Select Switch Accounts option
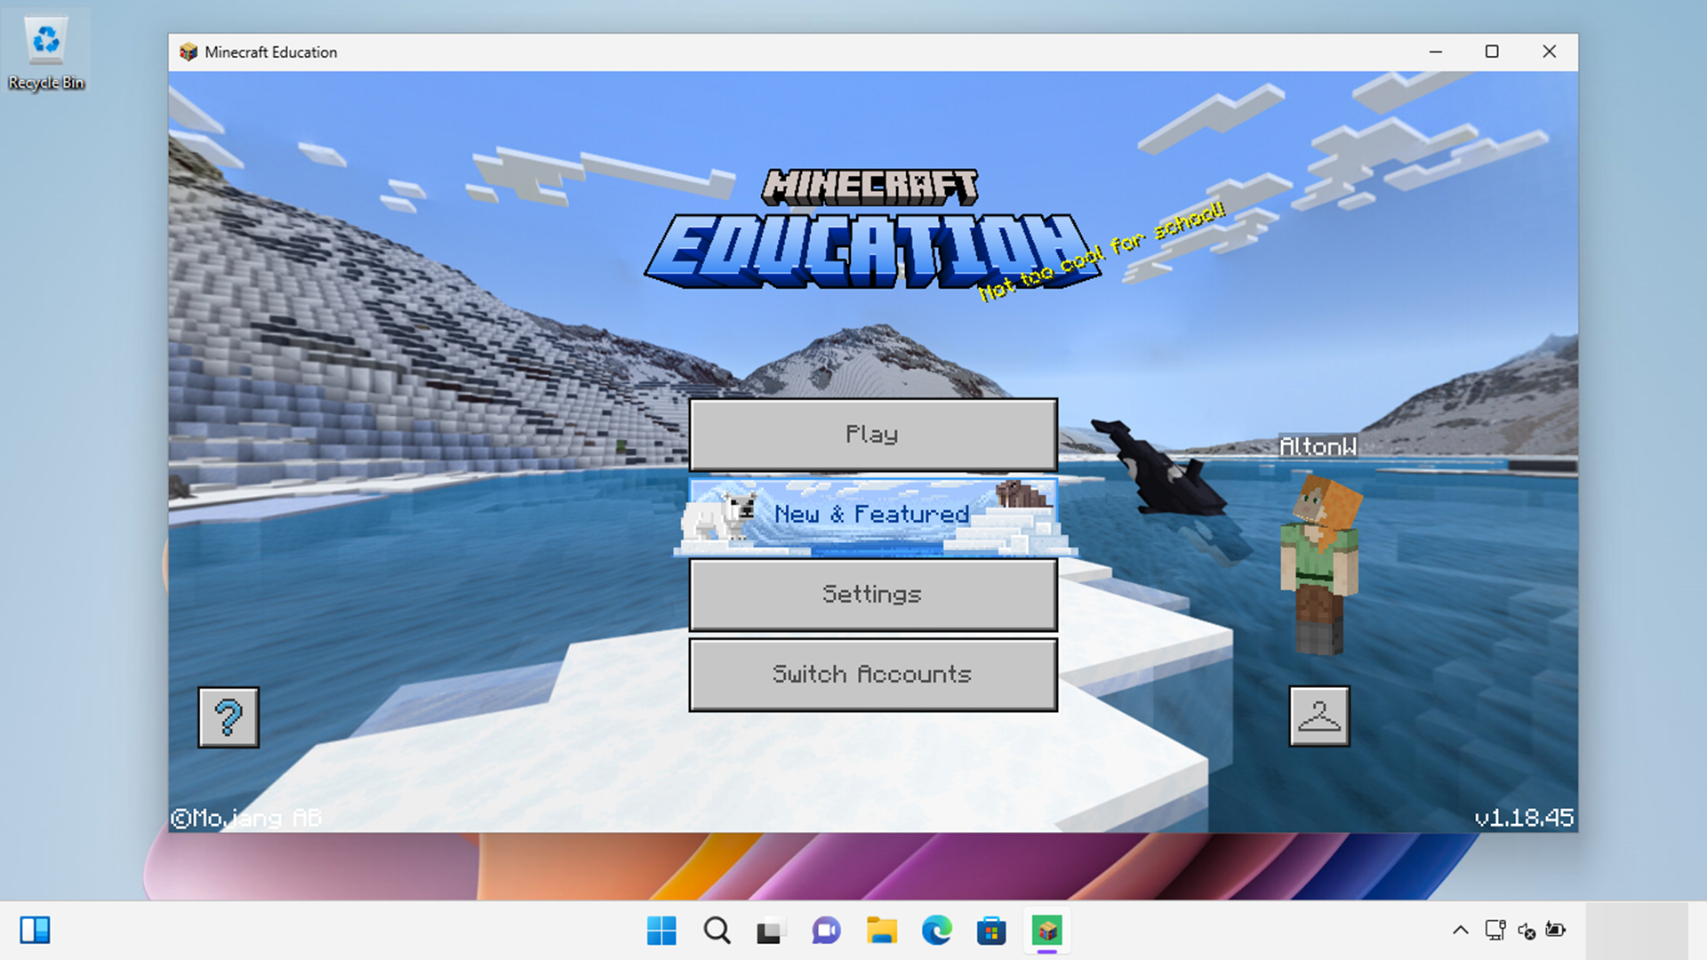The width and height of the screenshot is (1707, 960). (x=872, y=674)
